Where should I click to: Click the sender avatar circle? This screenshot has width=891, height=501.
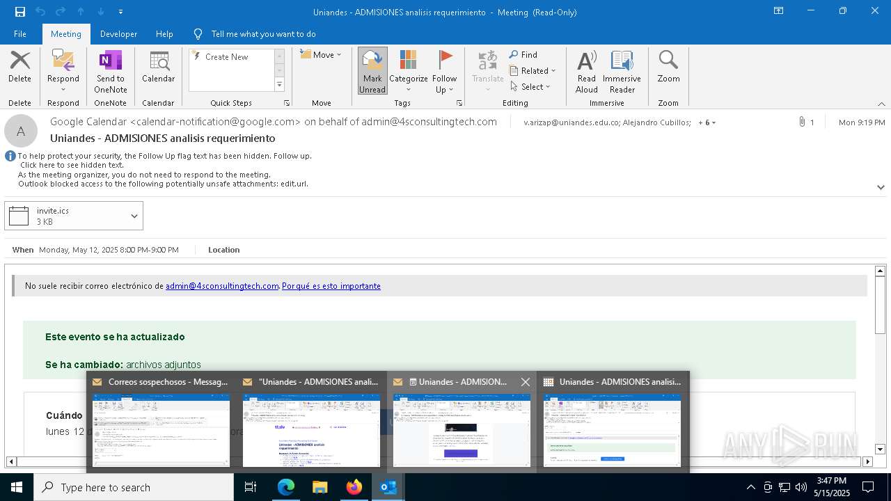click(21, 131)
